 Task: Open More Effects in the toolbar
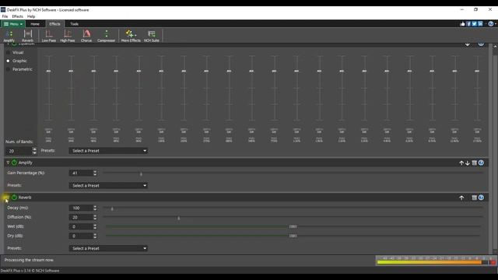tap(131, 36)
